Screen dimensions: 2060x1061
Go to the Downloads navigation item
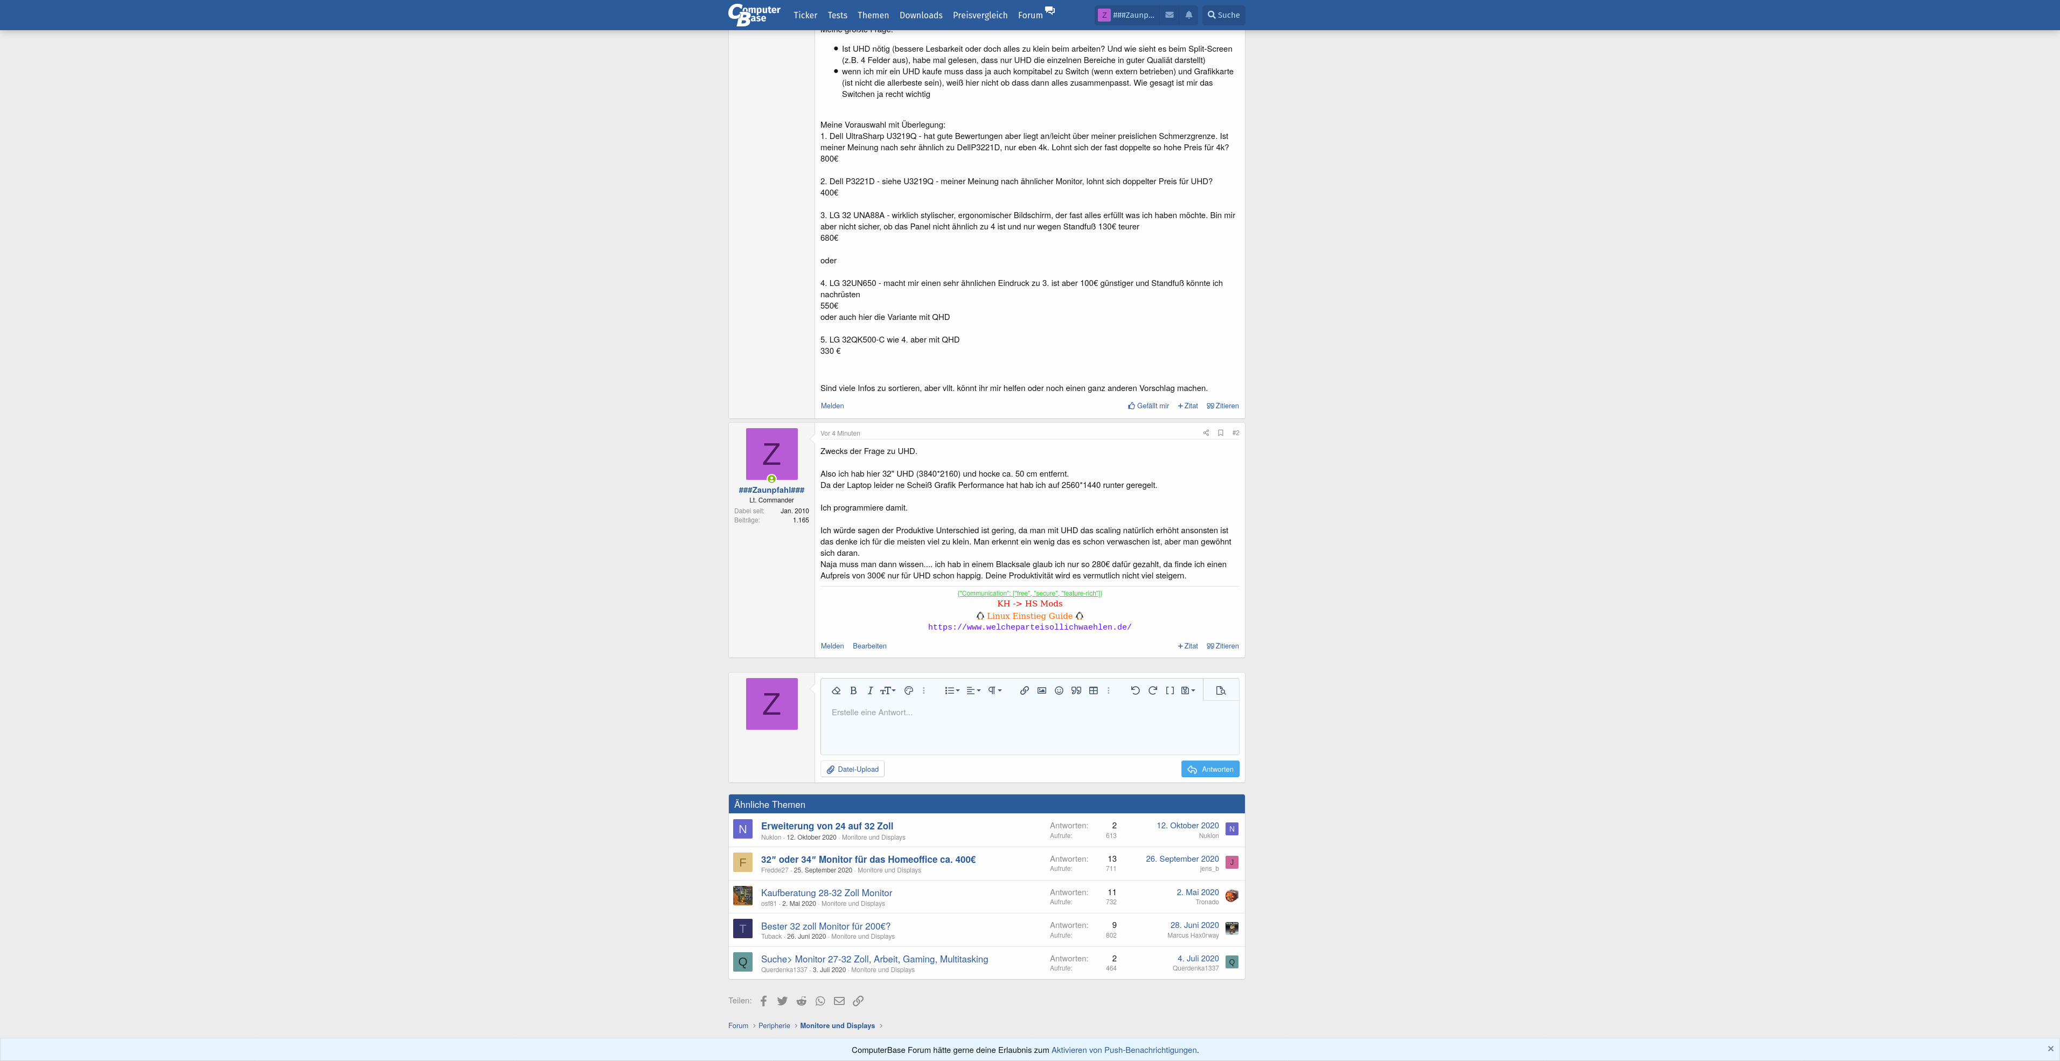click(x=921, y=15)
